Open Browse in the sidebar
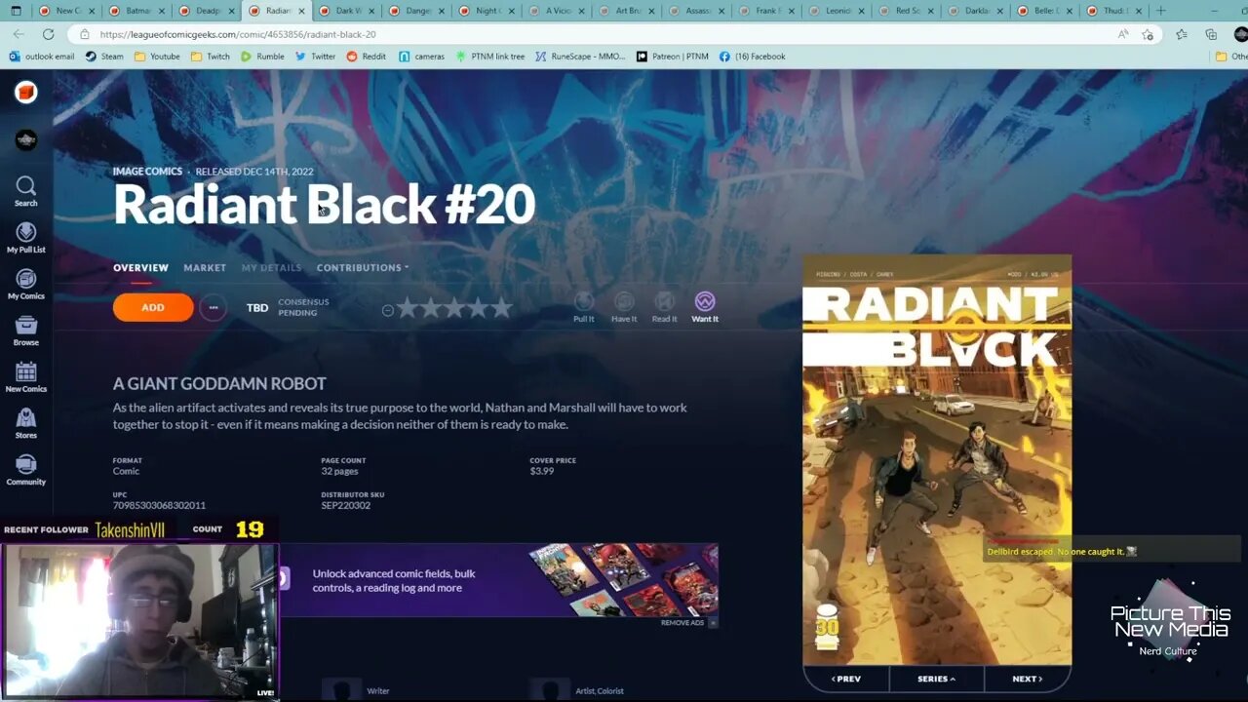This screenshot has height=702, width=1248. [26, 331]
